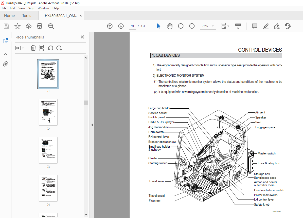Open the File menu

4,8
